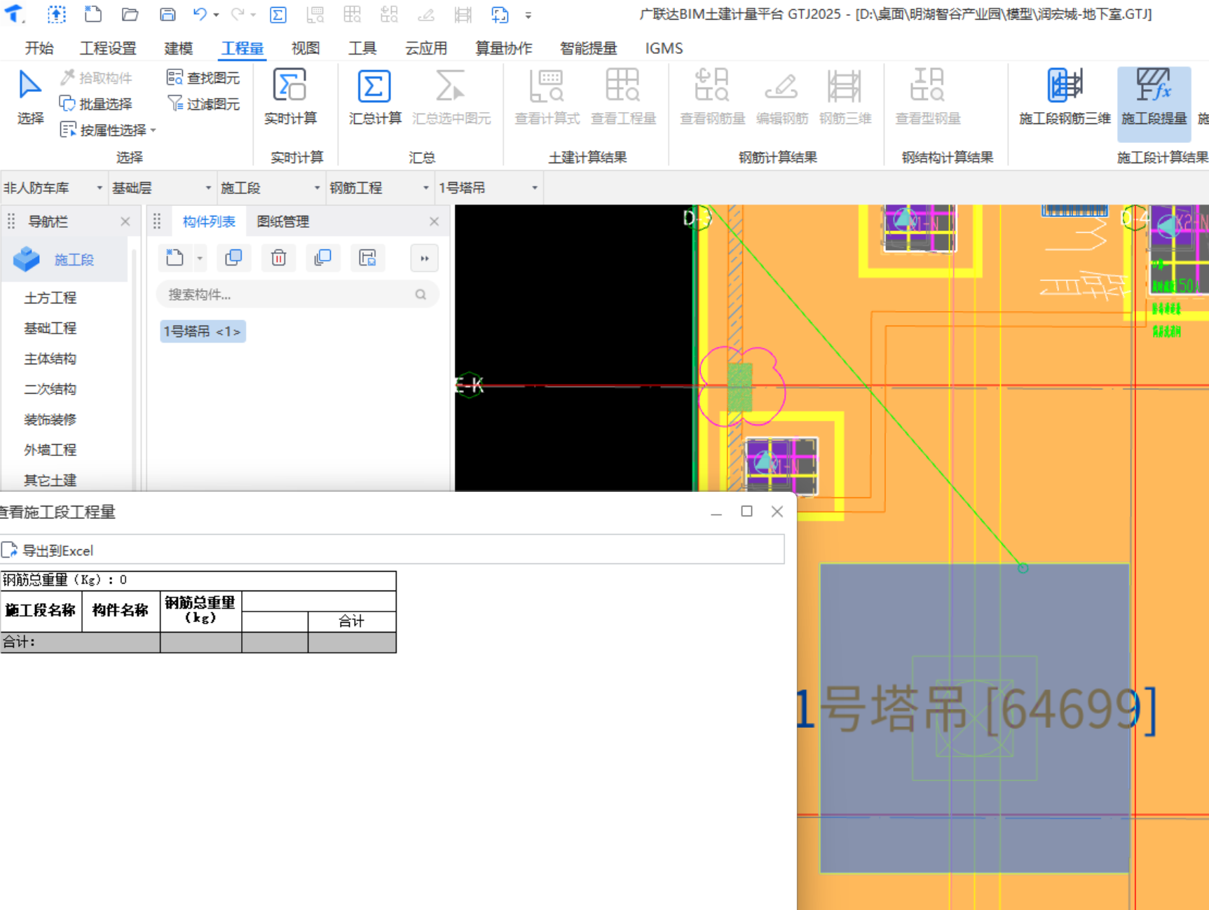Open new component dropdown arrow
This screenshot has height=910, width=1209.
[200, 258]
